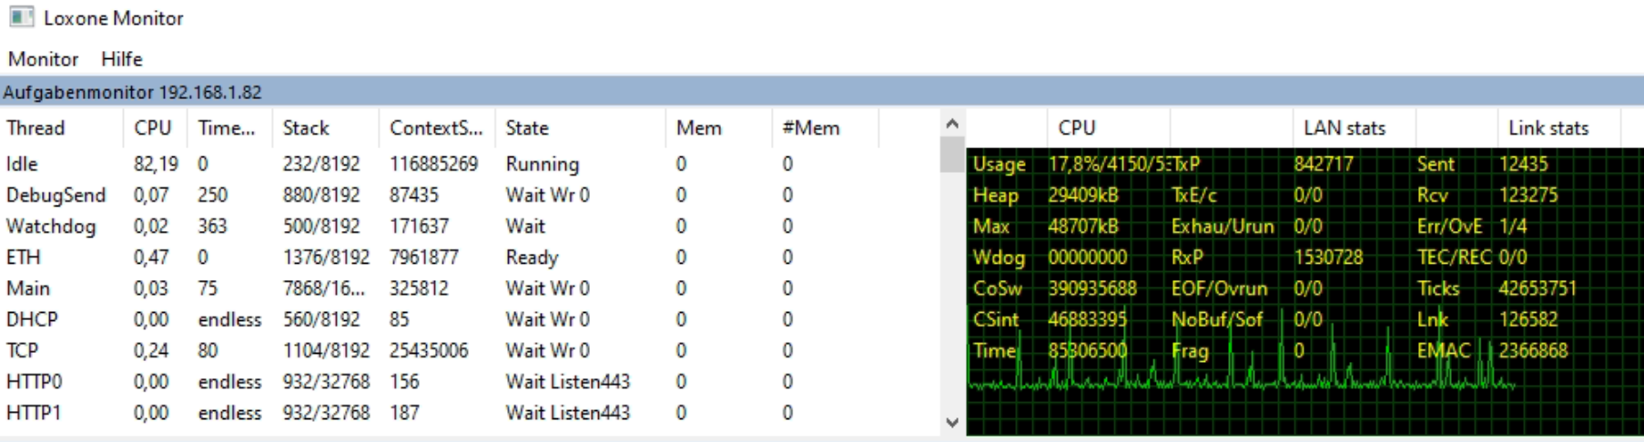This screenshot has width=1644, height=442.
Task: Sort by the State column header
Action: [581, 128]
